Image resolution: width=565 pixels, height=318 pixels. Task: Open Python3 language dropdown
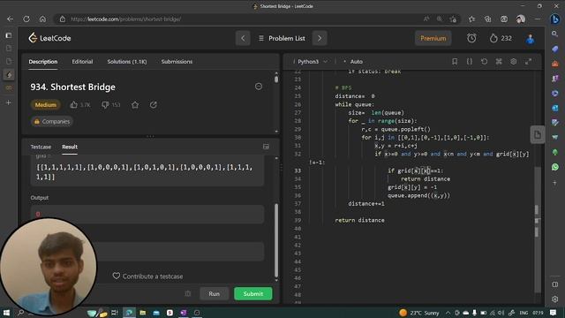coord(312,62)
